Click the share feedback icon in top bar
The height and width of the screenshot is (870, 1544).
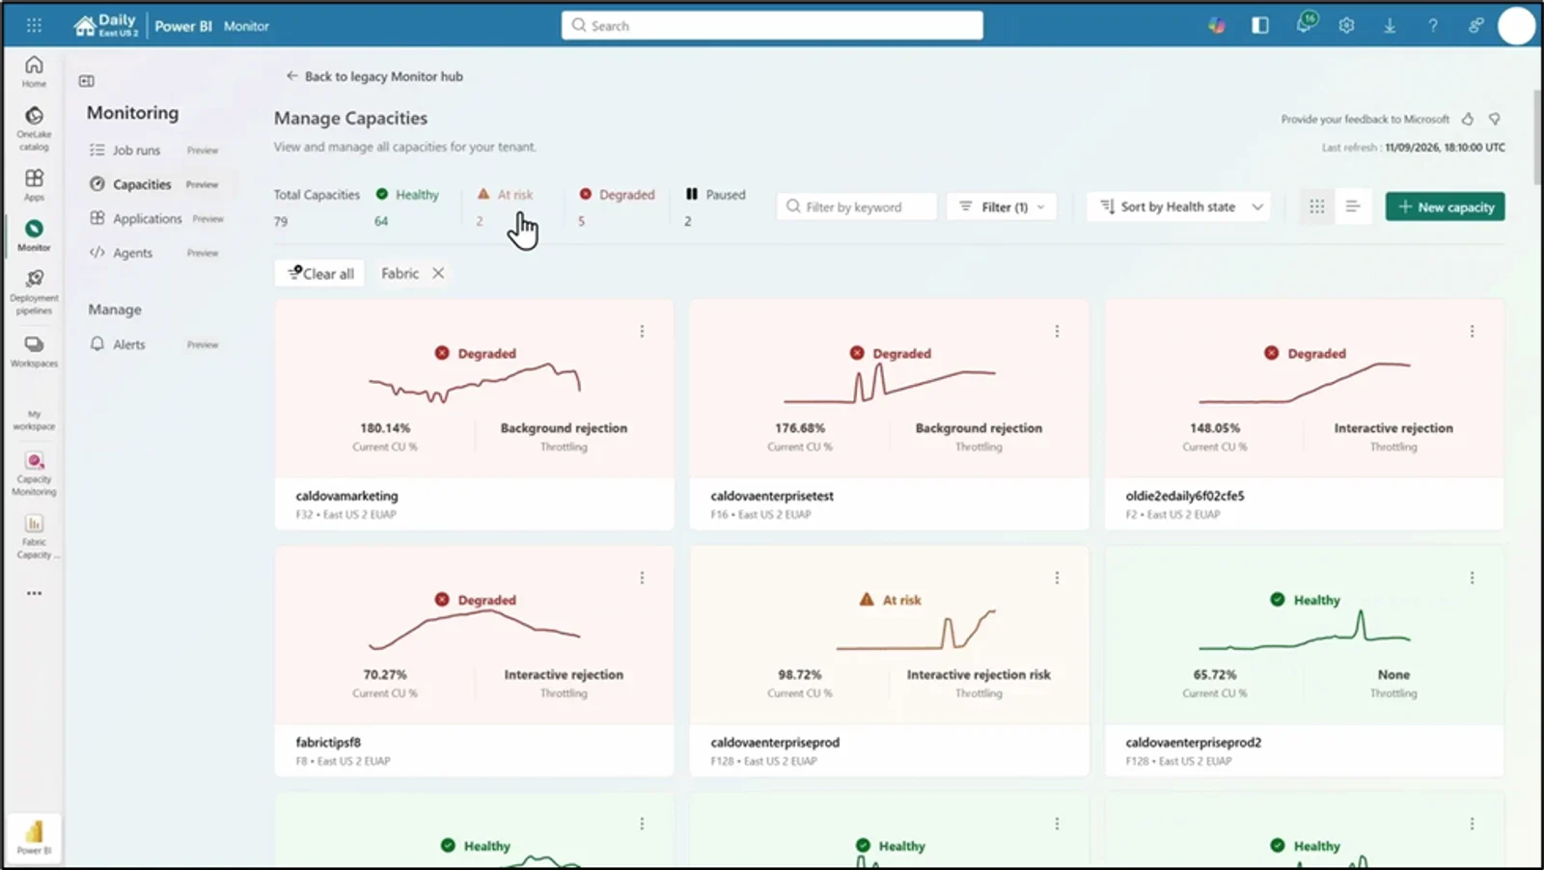[x=1475, y=26]
